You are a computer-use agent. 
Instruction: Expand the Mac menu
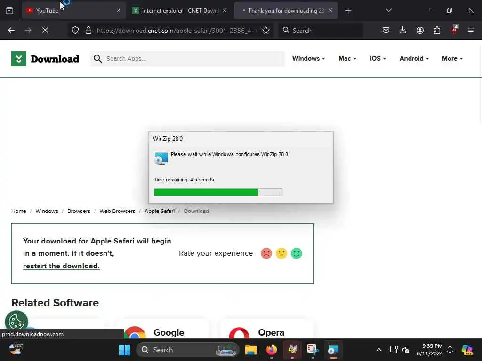point(347,58)
